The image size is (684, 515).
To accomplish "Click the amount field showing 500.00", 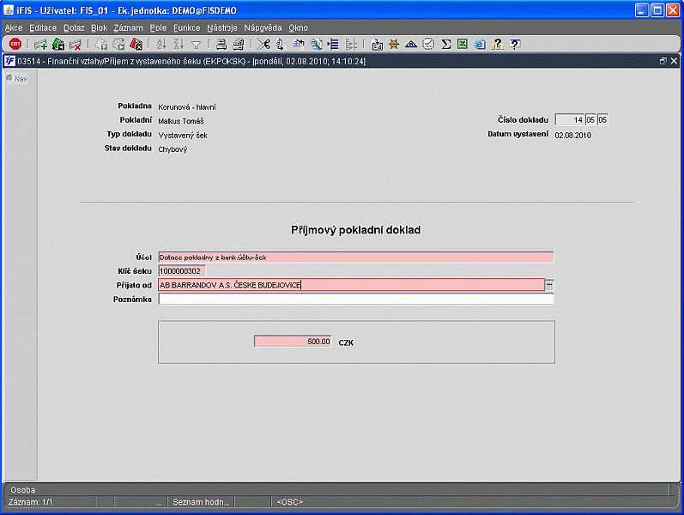I will click(x=293, y=342).
